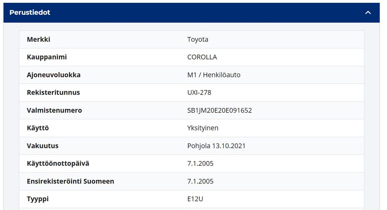Click the Käyttö row label
The width and height of the screenshot is (387, 210).
tap(38, 128)
